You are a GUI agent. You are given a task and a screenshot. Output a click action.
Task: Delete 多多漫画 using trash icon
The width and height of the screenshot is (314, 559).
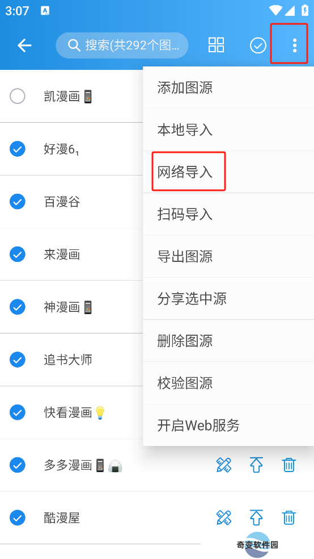(288, 465)
